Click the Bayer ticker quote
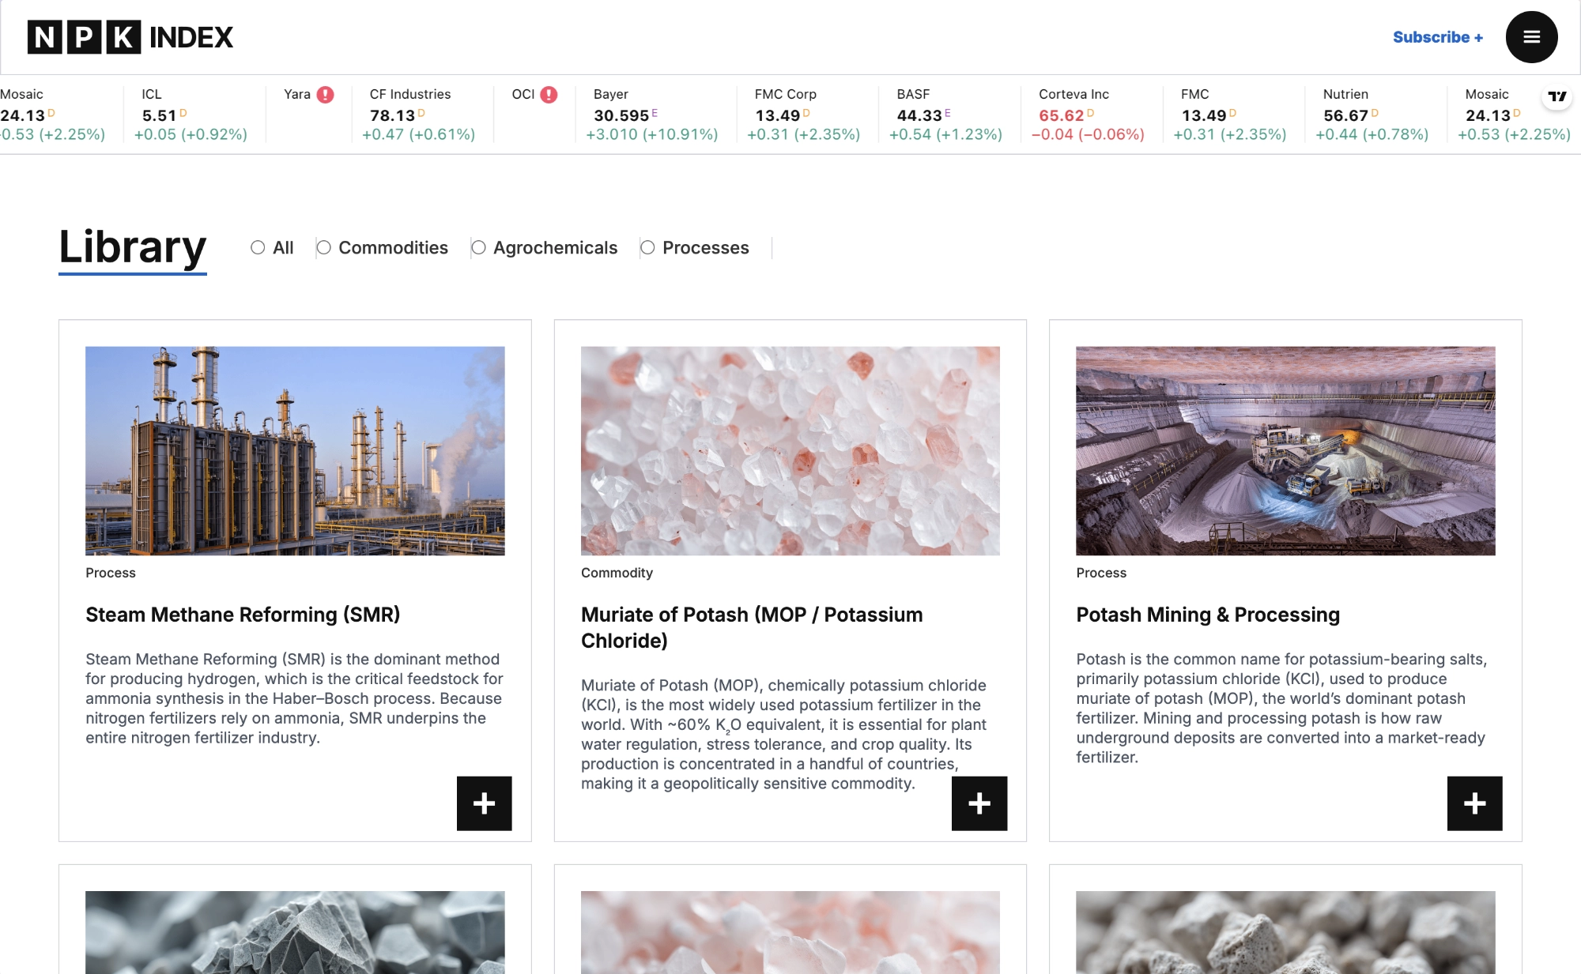The width and height of the screenshot is (1581, 974). click(x=651, y=115)
